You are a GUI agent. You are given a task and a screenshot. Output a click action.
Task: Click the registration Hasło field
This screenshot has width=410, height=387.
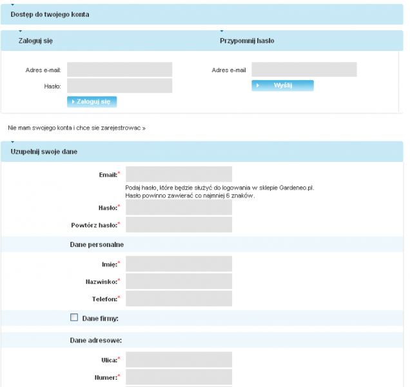pos(179,207)
